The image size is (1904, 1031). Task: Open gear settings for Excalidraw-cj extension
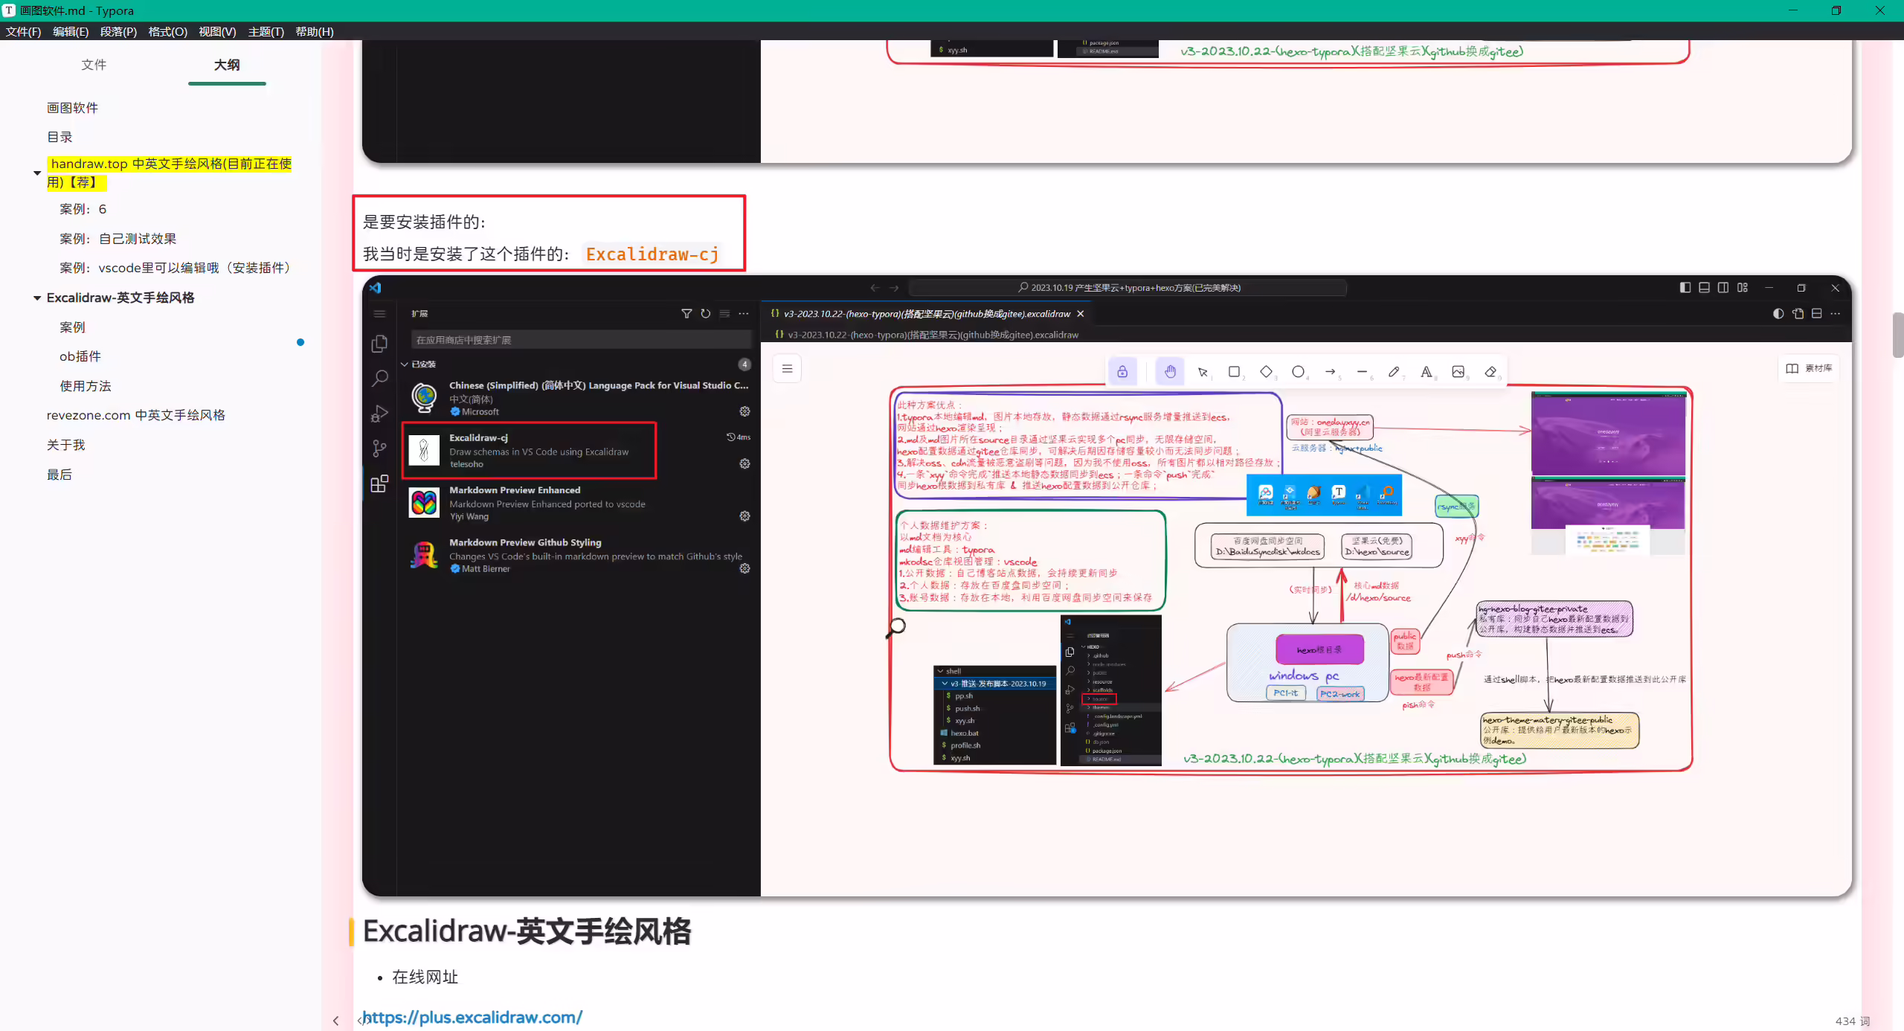click(x=744, y=463)
